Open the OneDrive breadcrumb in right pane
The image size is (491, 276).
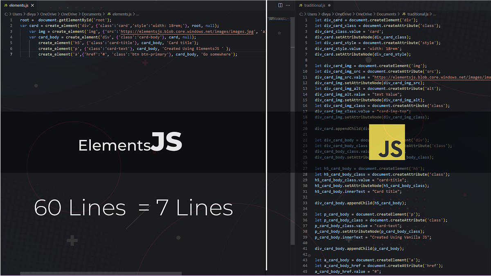click(343, 14)
